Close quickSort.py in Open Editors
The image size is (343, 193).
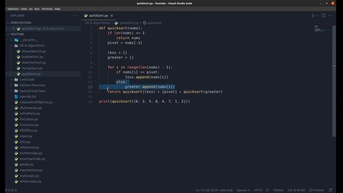pos(13,28)
